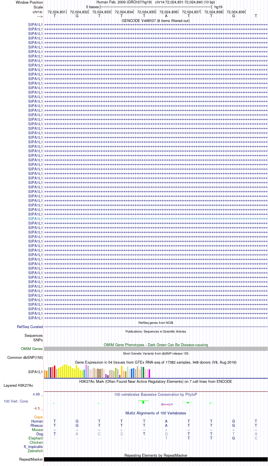Click the Gaps label in Multiz track
The height and width of the screenshot is (466, 268).
[x=38, y=417]
